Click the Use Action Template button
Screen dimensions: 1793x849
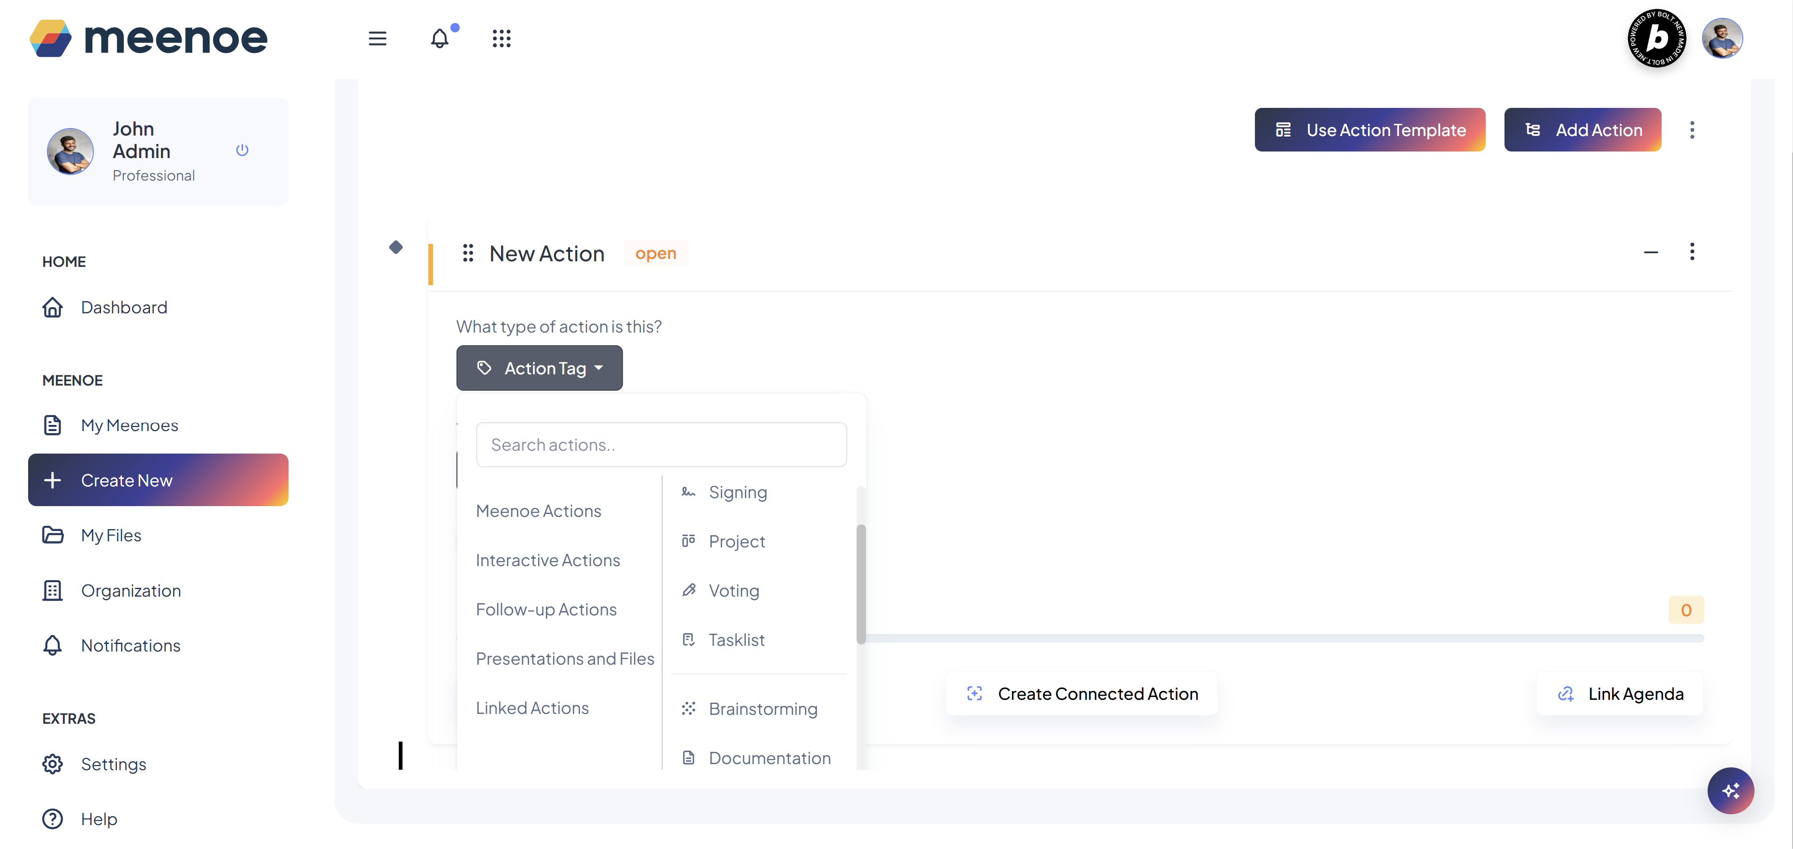click(1369, 129)
